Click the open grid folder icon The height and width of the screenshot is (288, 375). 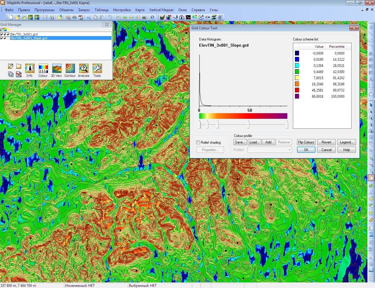11,66
